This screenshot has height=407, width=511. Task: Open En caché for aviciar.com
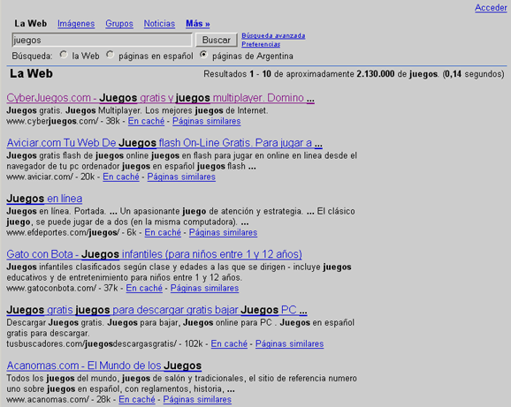point(121,177)
